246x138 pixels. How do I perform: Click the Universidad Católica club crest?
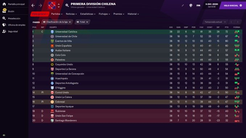52,32
